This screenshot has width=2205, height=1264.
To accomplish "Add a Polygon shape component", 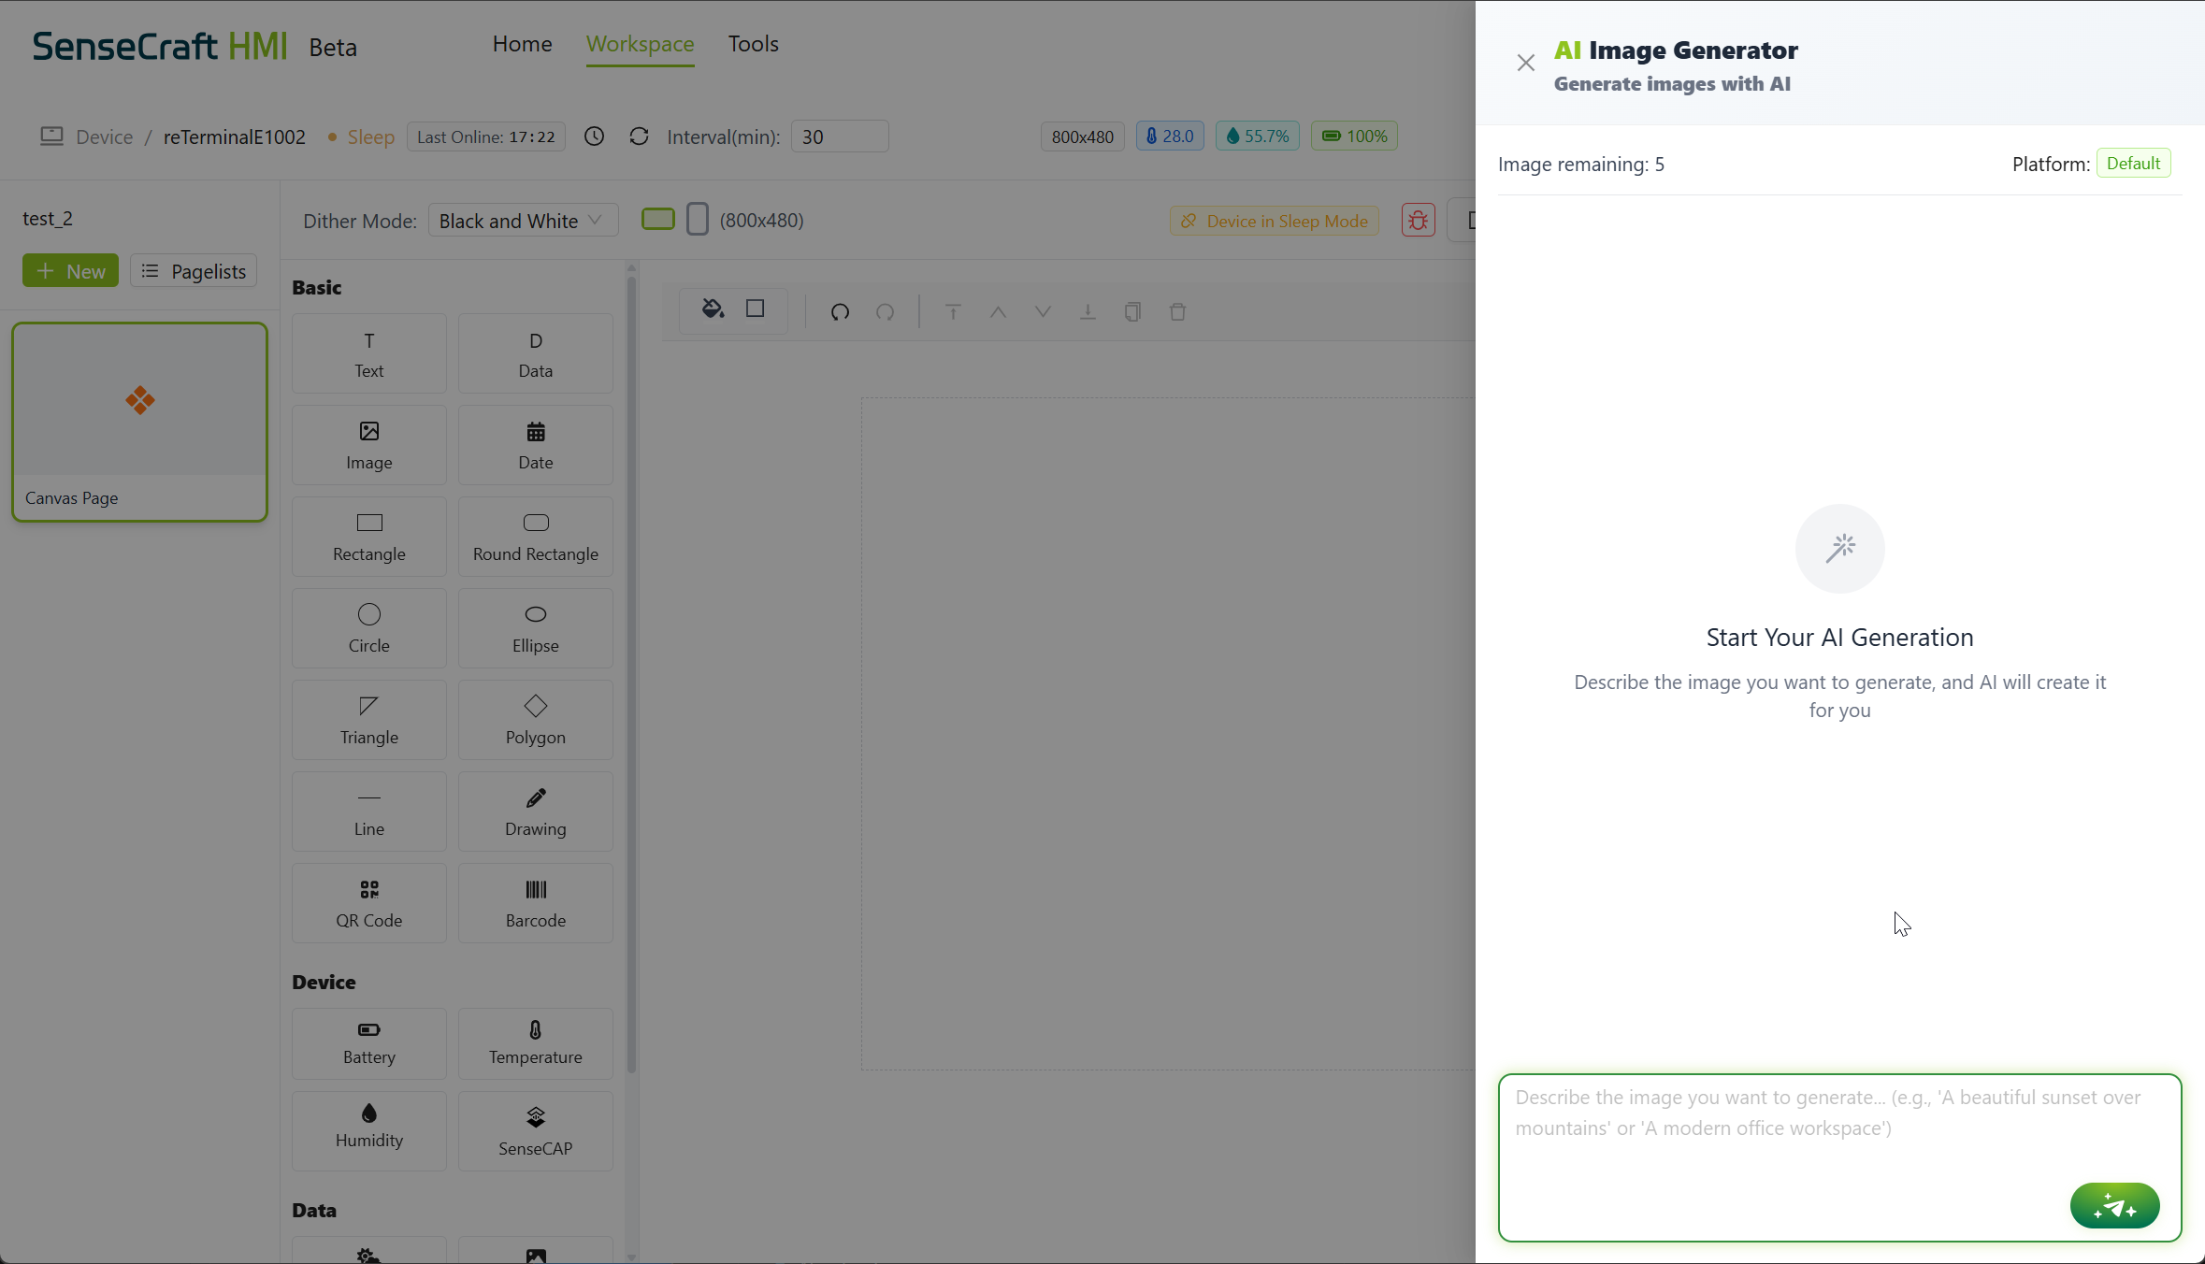I will 535,720.
